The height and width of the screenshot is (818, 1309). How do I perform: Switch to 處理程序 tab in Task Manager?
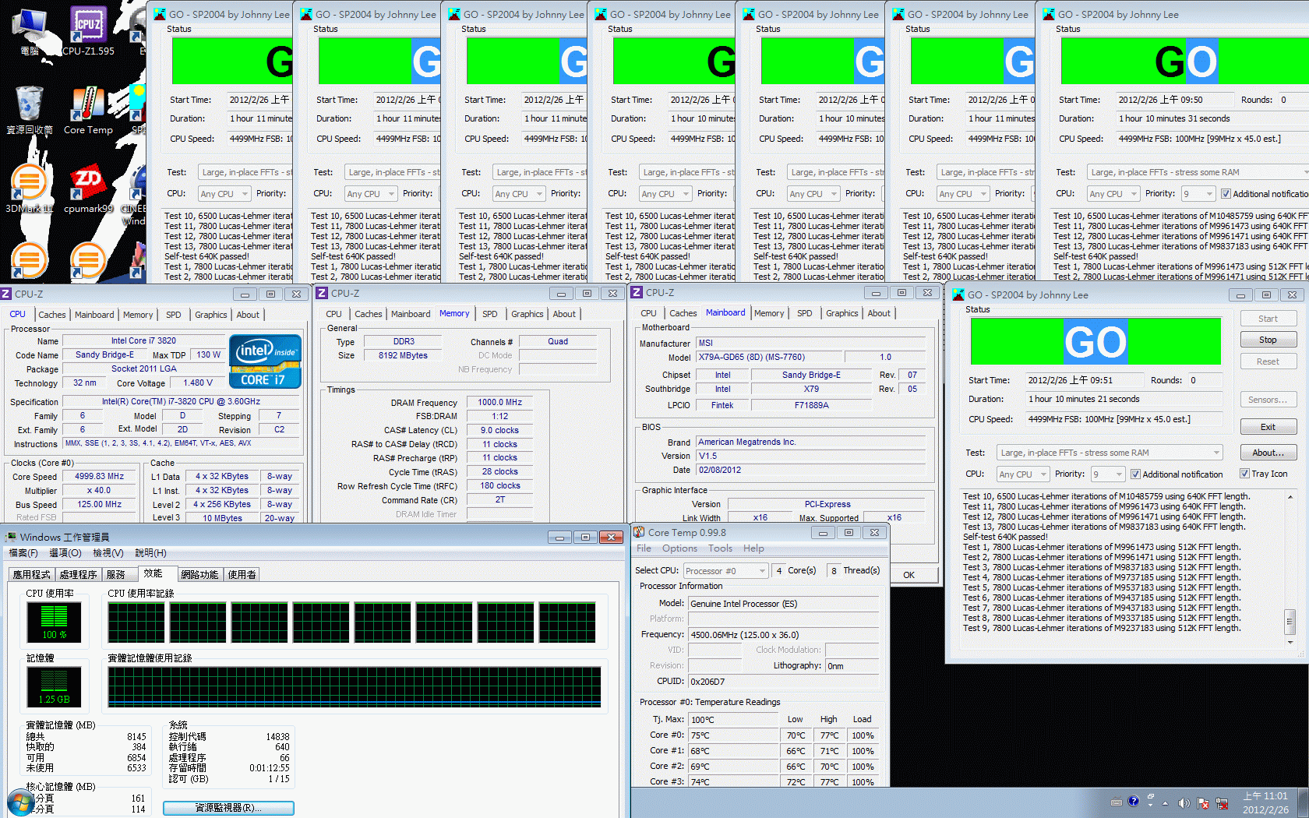click(x=78, y=574)
